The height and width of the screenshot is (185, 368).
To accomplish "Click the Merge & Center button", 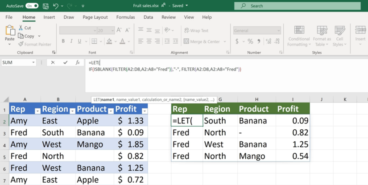I will pos(202,41).
